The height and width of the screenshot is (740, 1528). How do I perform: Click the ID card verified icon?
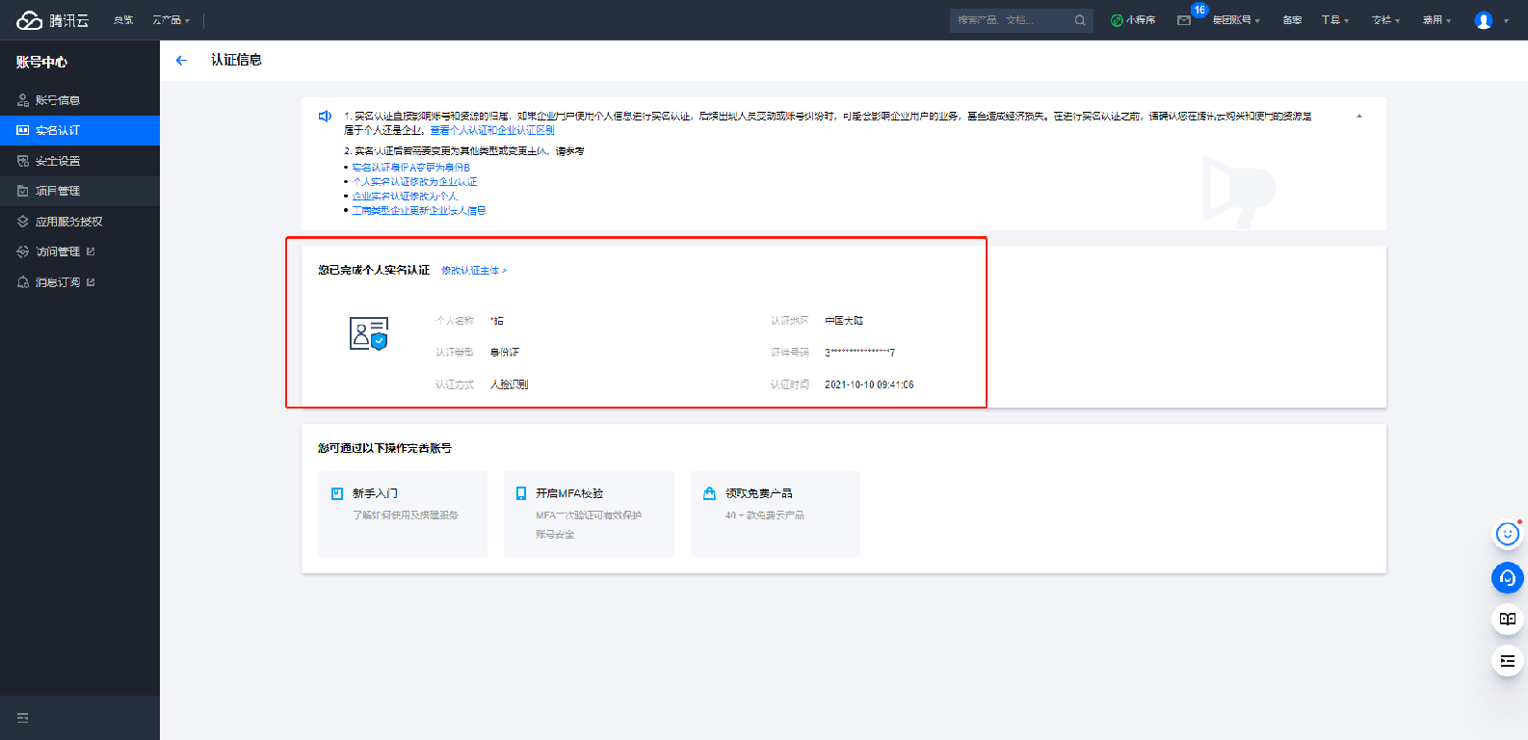pos(368,333)
